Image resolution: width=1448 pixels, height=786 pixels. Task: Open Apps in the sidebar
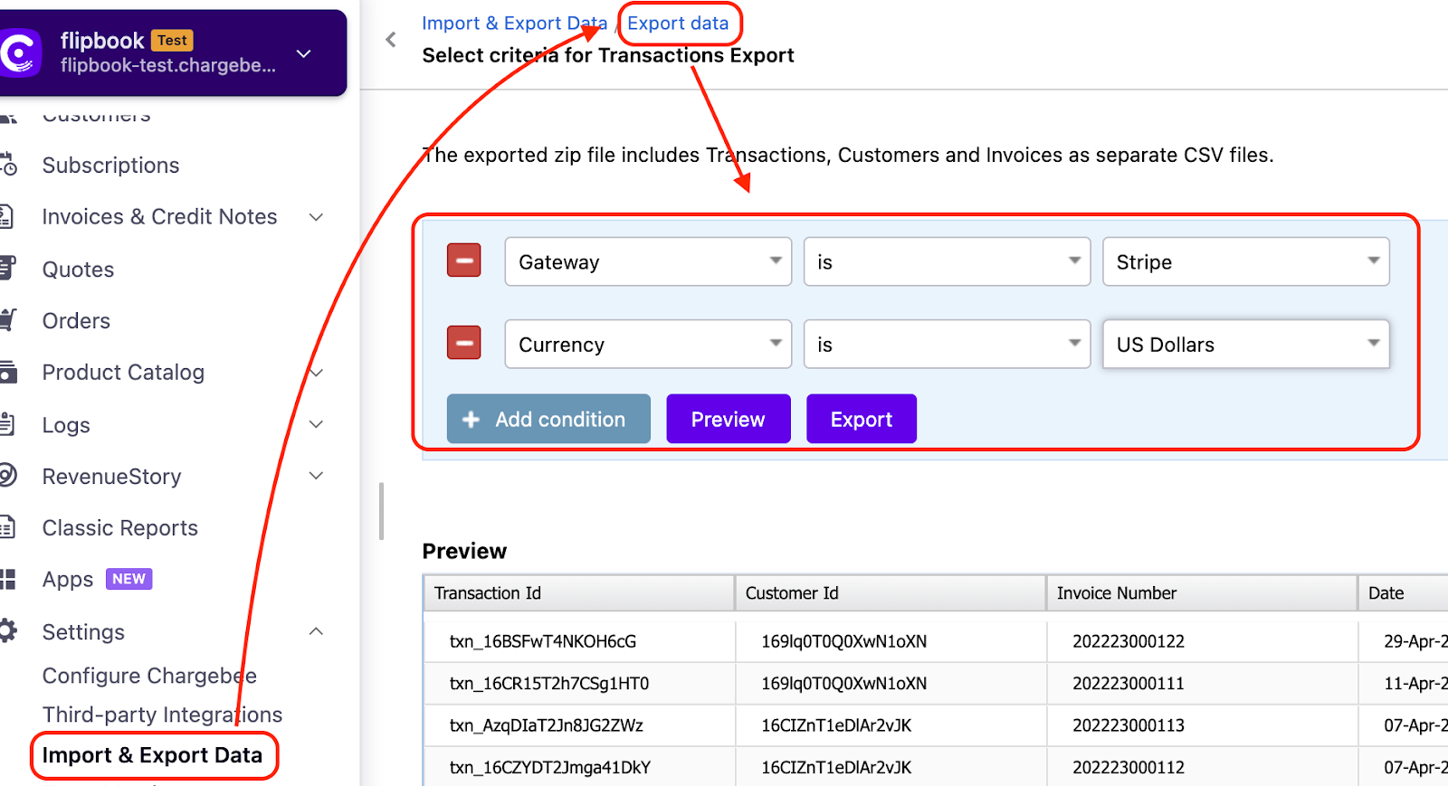68,580
